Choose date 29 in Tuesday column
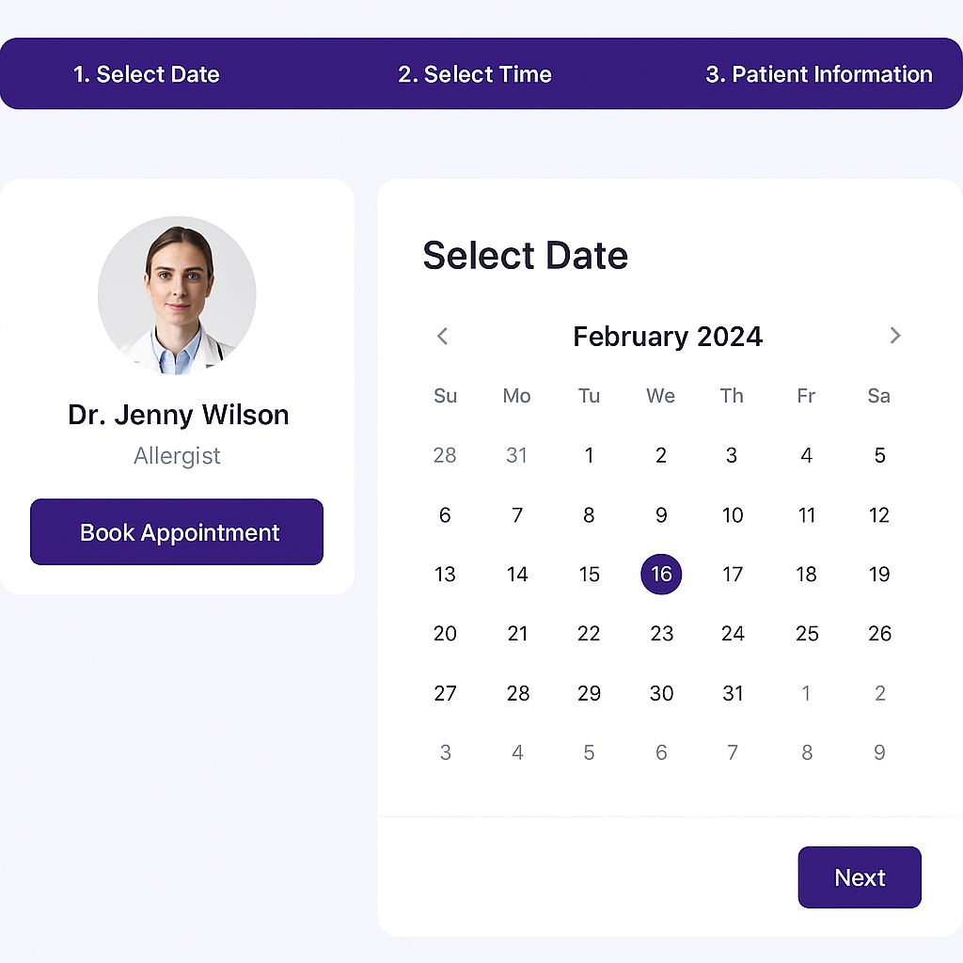 [589, 694]
